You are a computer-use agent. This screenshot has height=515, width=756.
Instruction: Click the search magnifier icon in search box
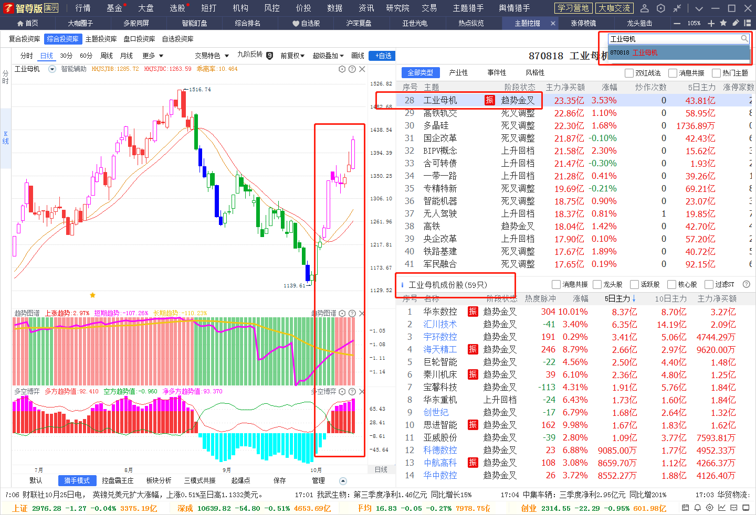pyautogui.click(x=744, y=38)
